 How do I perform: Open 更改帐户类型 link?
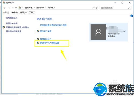46,31
